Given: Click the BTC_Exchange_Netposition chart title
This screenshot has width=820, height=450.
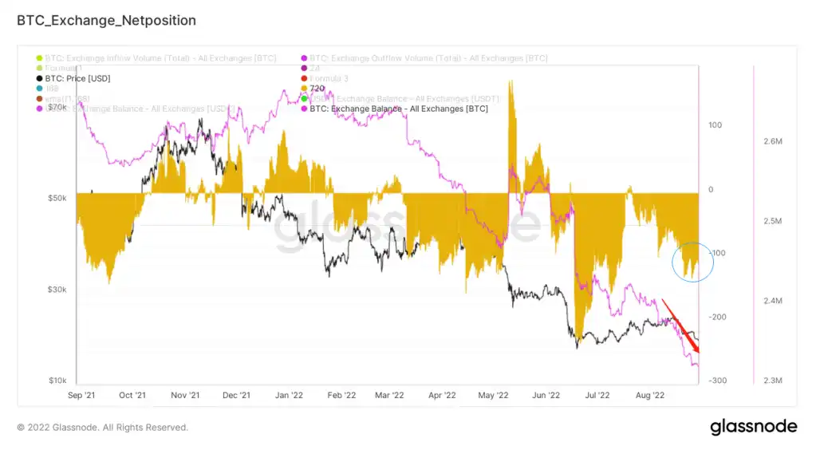Looking at the screenshot, I should coord(107,21).
